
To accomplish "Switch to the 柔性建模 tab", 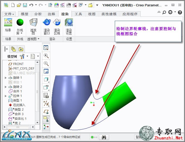I will tap(109, 14).
